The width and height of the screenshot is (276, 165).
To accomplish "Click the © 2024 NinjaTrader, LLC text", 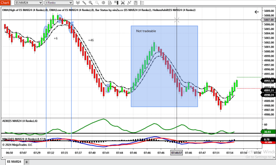I will (x=17, y=145).
